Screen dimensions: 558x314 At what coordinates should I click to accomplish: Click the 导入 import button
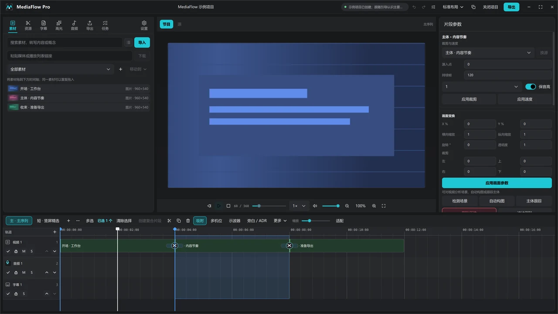pyautogui.click(x=142, y=42)
